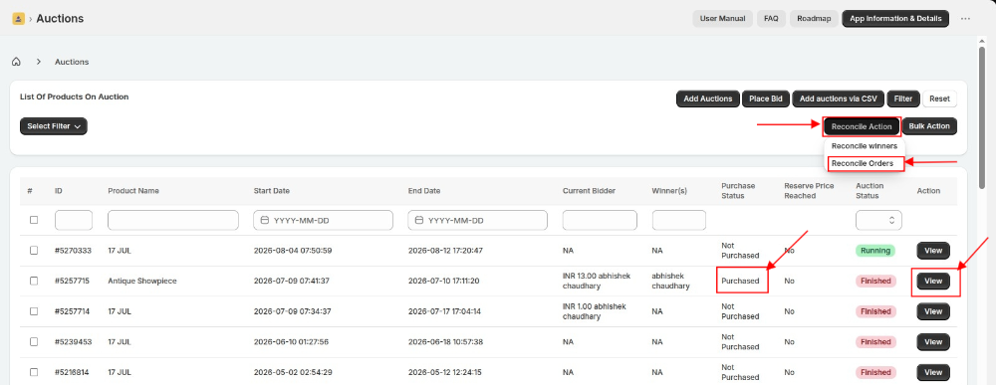996x385 pixels.
Task: Click bidder INR 1.00 abhishek chaudhary
Action: click(594, 311)
